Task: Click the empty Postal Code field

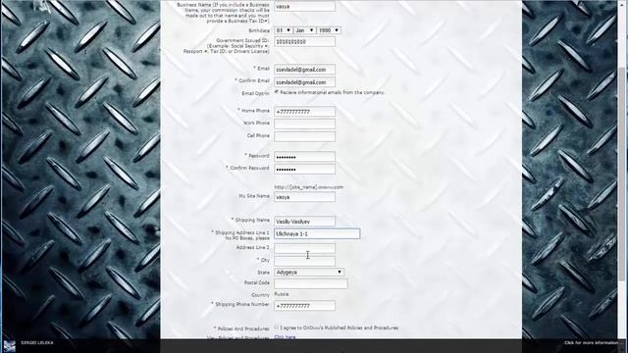Action: 311,283
